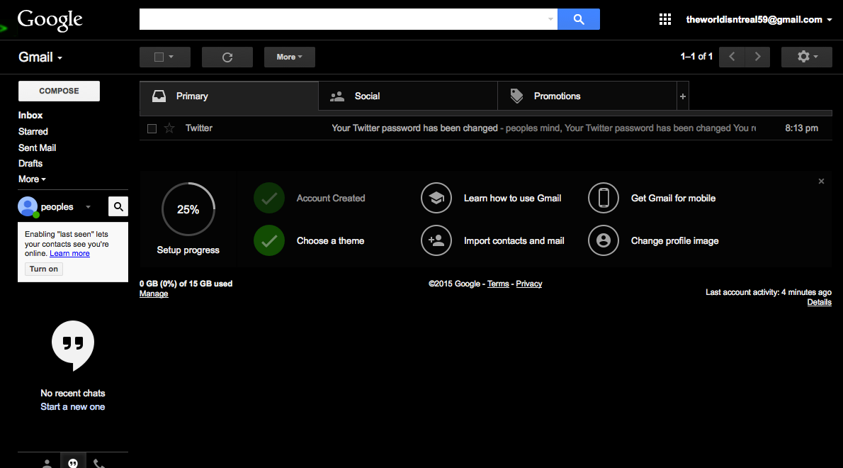843x468 pixels.
Task: Click the Hangouts quotation bubble logo
Action: tap(72, 345)
